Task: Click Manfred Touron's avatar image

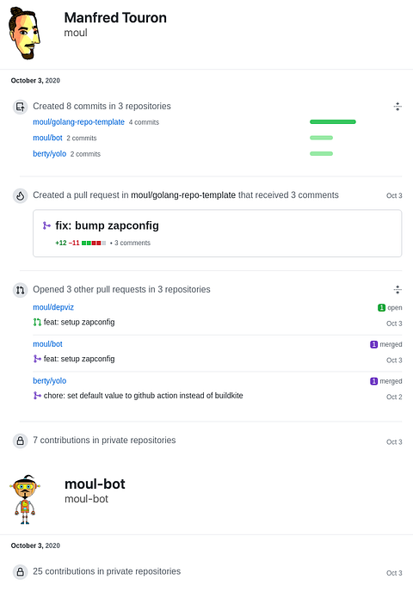Action: pyautogui.click(x=24, y=34)
